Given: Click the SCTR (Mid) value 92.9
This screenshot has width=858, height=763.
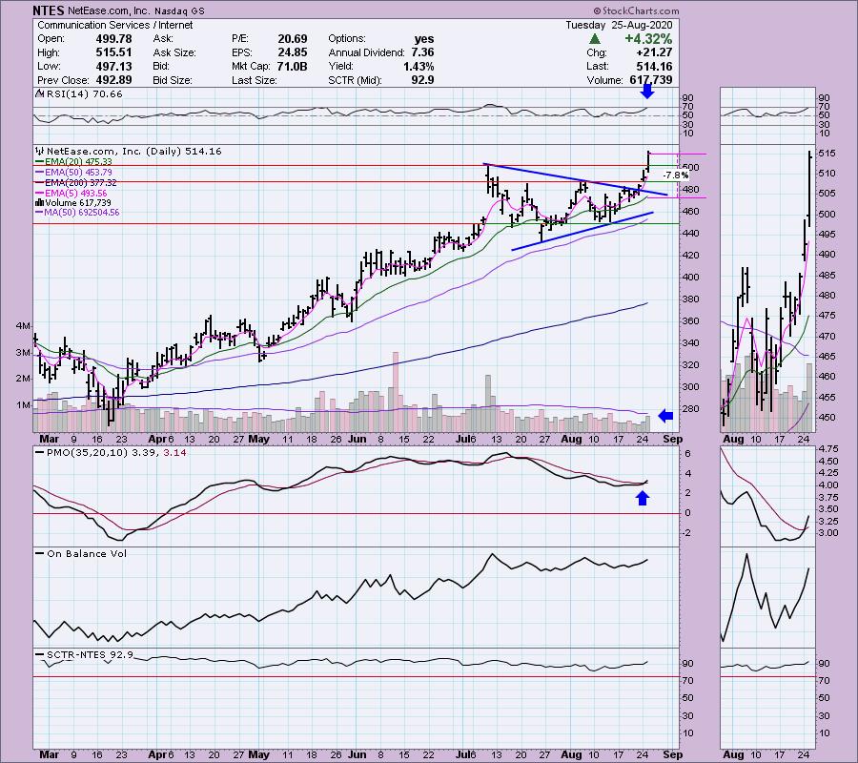Looking at the screenshot, I should [423, 80].
